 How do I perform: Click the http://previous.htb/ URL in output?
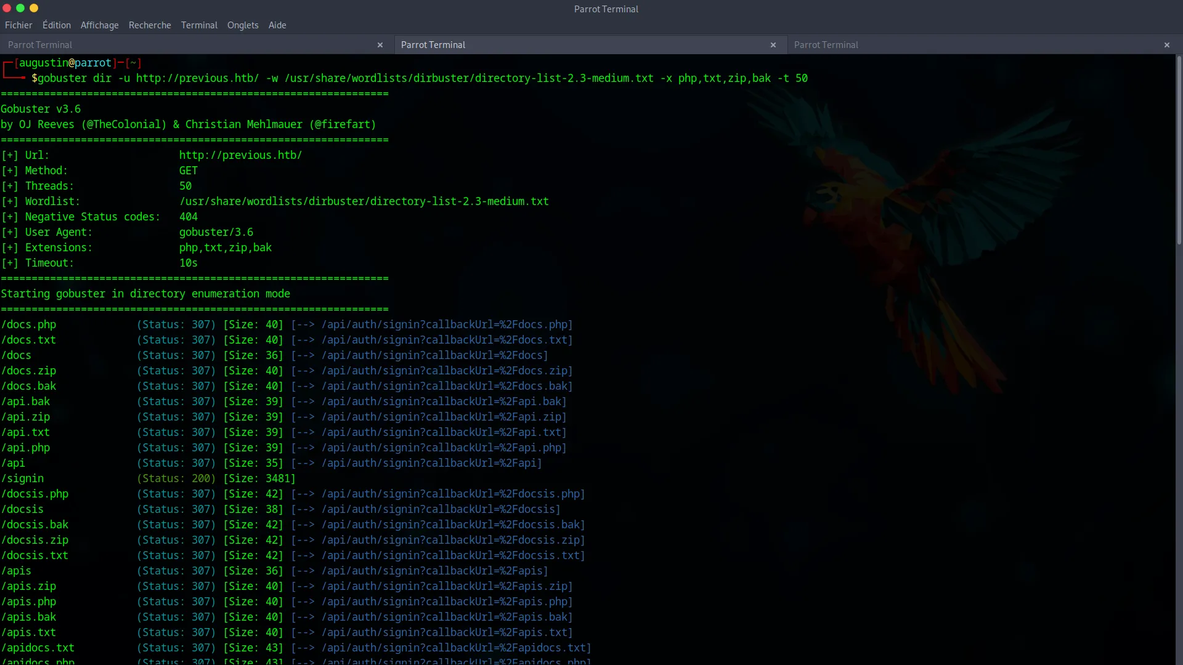240,155
